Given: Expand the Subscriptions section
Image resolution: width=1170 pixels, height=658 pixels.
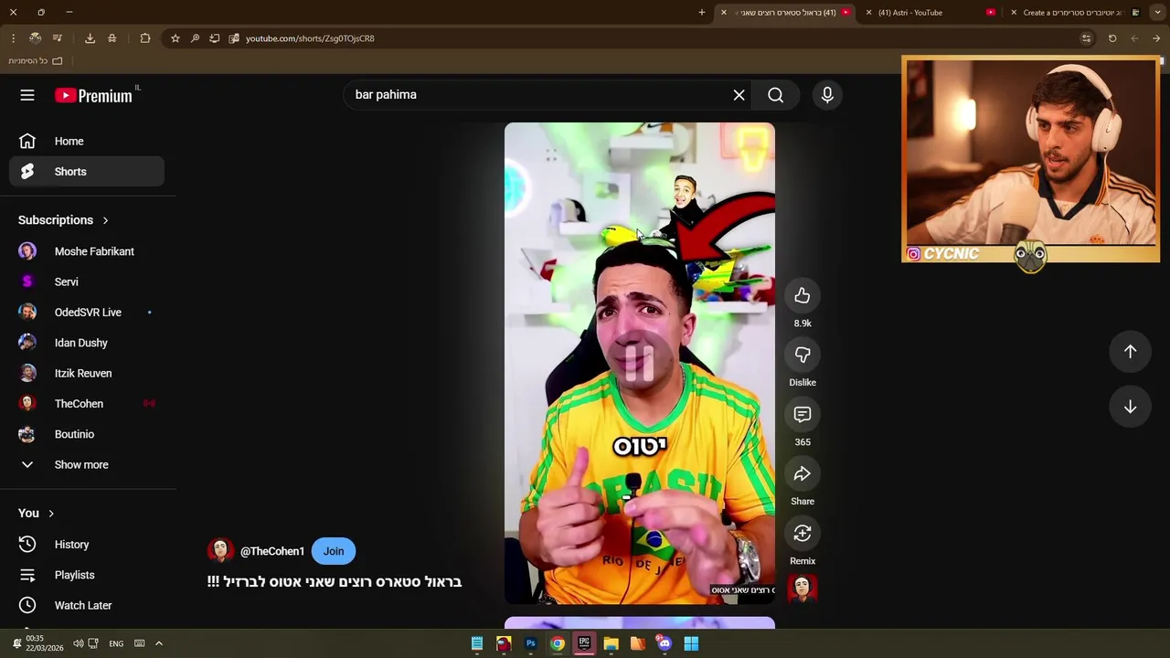Looking at the screenshot, I should tap(63, 220).
